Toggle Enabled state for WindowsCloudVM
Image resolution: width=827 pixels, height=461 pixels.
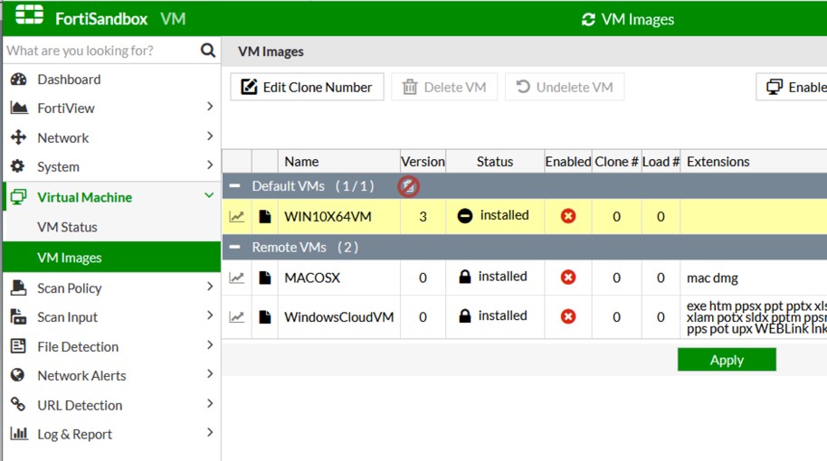pyautogui.click(x=568, y=316)
